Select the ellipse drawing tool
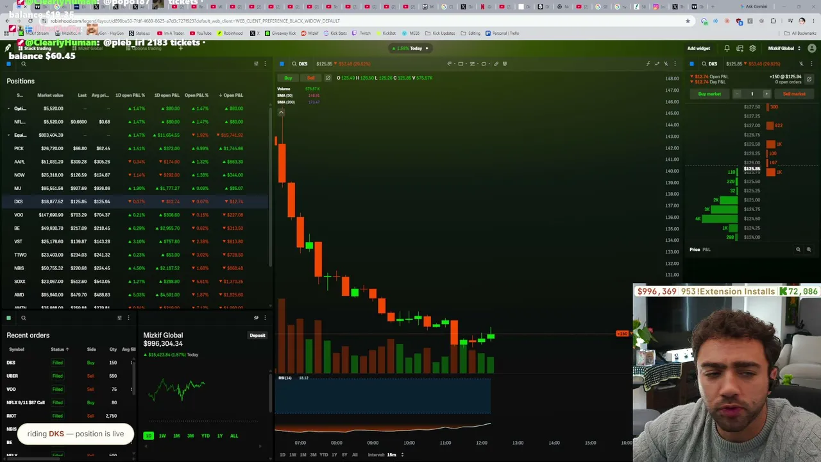This screenshot has height=462, width=821. tap(484, 64)
